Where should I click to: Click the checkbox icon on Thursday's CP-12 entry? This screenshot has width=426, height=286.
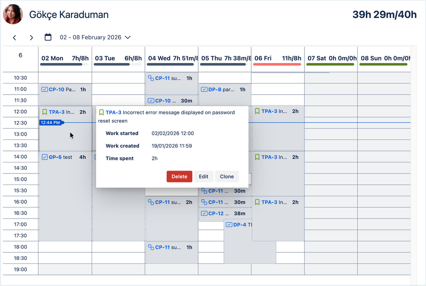pos(204,213)
